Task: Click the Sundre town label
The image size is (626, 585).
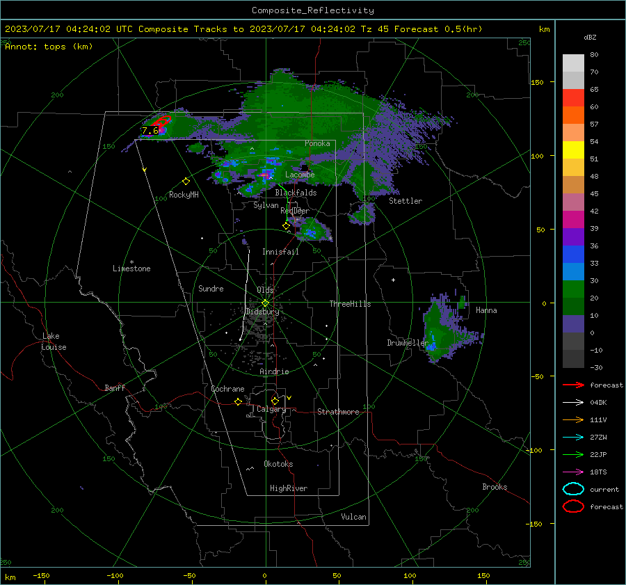Action: (x=211, y=289)
